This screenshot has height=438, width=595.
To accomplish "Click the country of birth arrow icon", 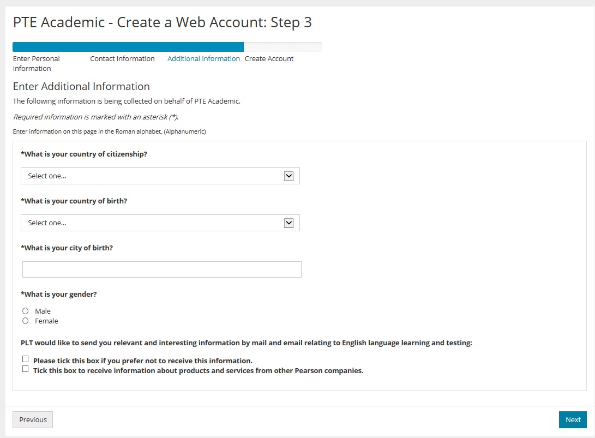I will [x=289, y=223].
